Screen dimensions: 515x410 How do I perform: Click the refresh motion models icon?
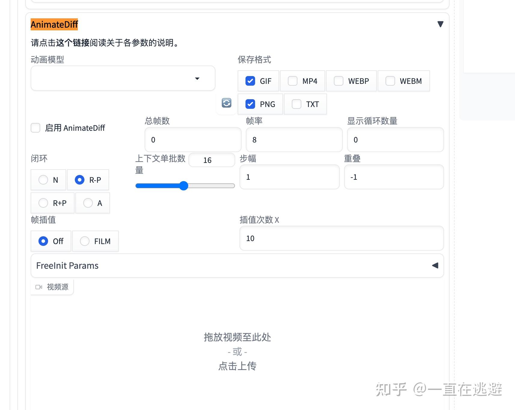tap(227, 103)
